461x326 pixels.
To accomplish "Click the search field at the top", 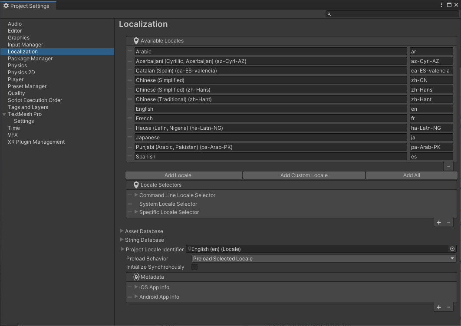I will tap(391, 13).
